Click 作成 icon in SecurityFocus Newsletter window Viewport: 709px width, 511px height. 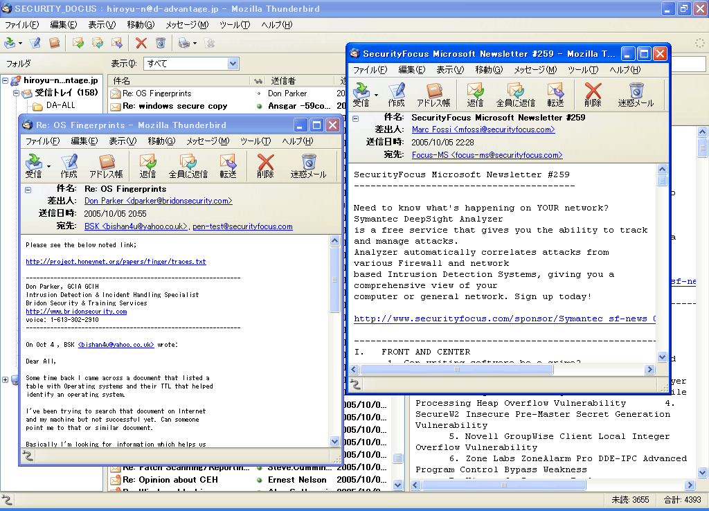396,94
